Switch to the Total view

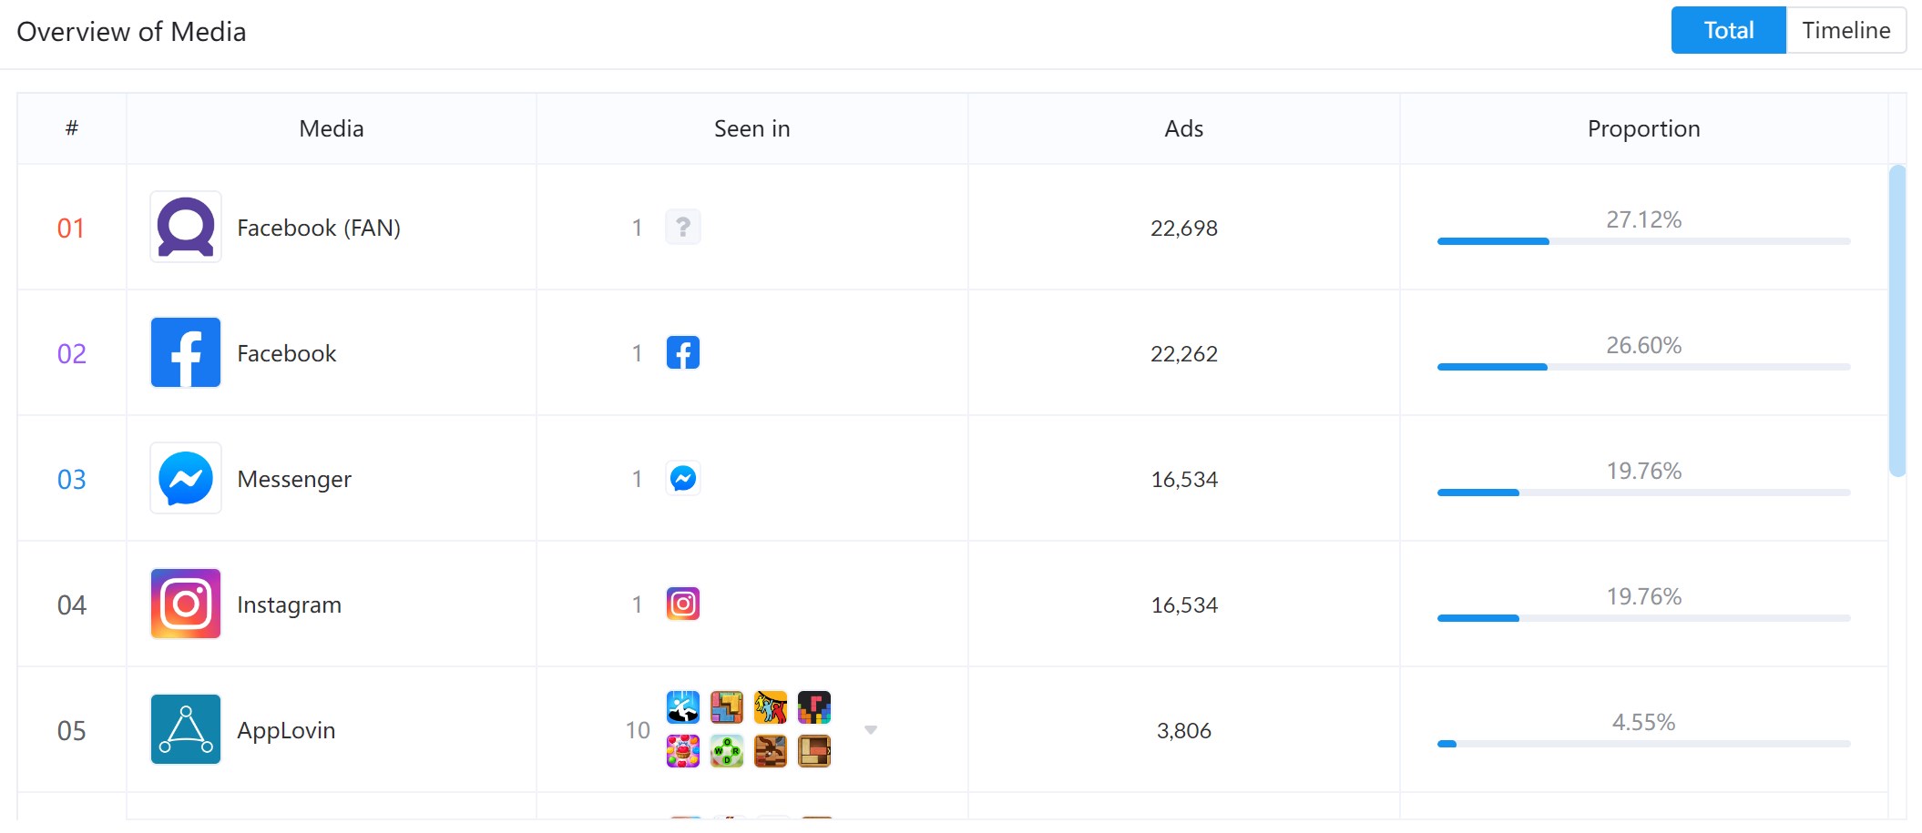point(1728,30)
